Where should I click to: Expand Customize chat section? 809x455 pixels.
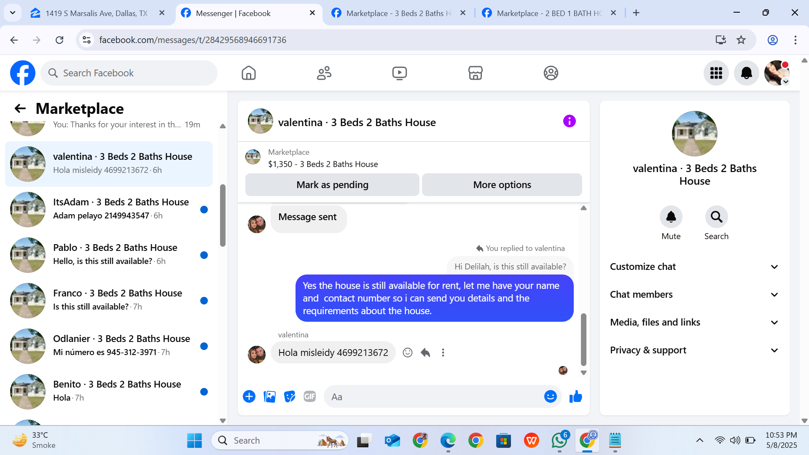pyautogui.click(x=694, y=267)
